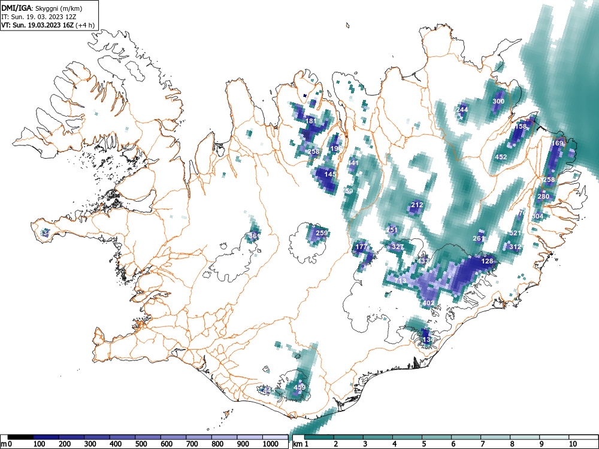Click the '100' label on meter legend
The height and width of the screenshot is (449, 599).
click(40, 444)
